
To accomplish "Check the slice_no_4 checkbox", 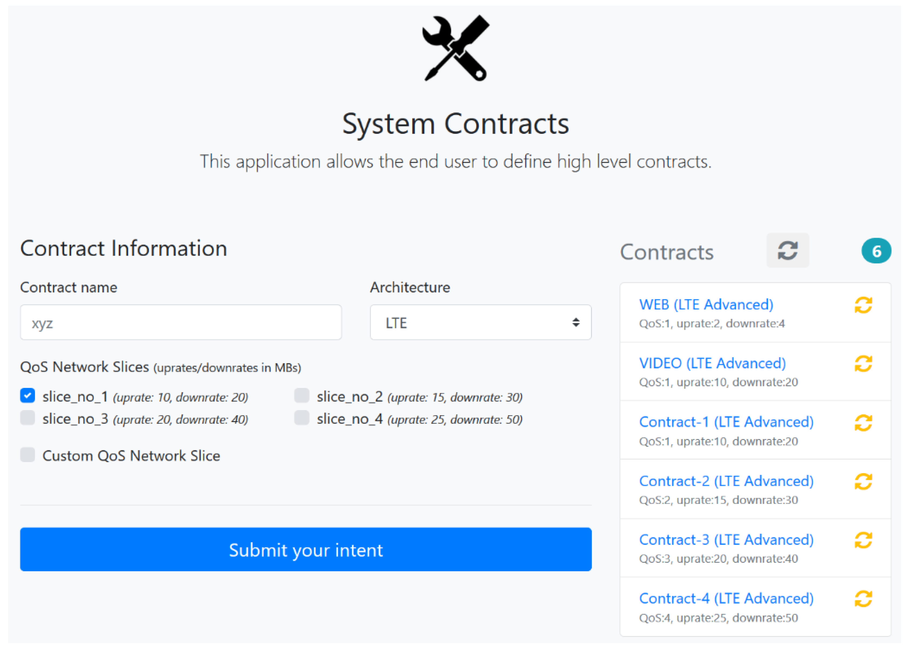I will [302, 418].
